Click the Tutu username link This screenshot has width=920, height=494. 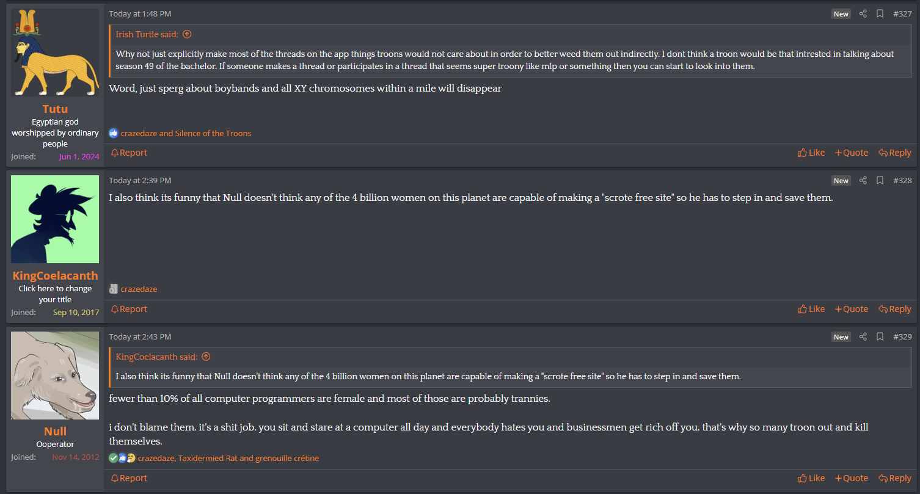tap(55, 109)
